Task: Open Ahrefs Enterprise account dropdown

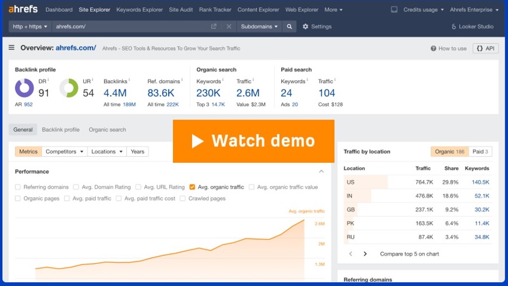Action: click(x=474, y=10)
